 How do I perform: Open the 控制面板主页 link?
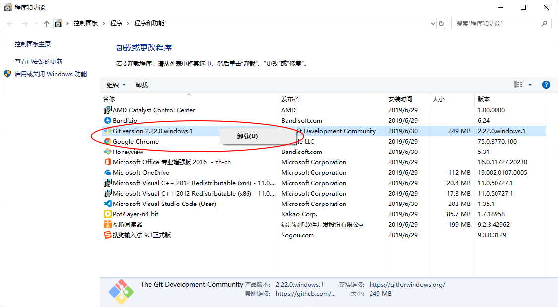click(x=33, y=44)
